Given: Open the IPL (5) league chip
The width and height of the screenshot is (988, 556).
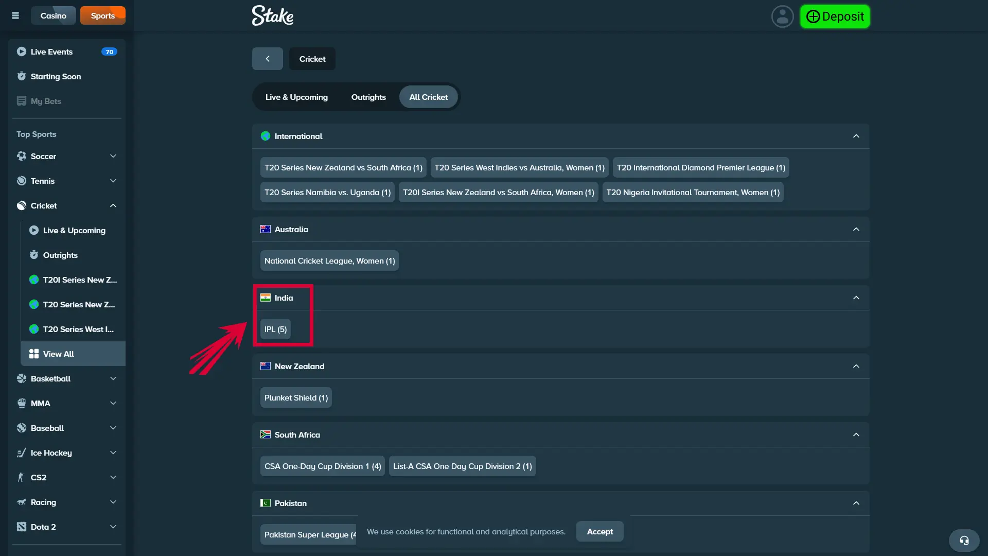Looking at the screenshot, I should pyautogui.click(x=275, y=329).
